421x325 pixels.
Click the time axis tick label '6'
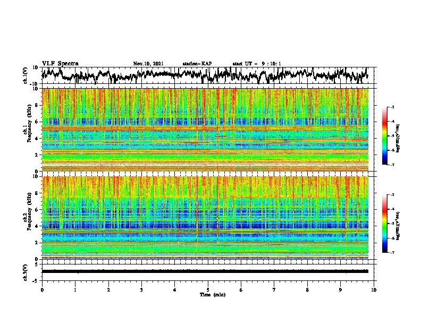click(241, 290)
